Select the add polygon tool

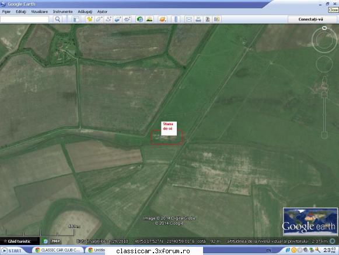pyautogui.click(x=99, y=19)
